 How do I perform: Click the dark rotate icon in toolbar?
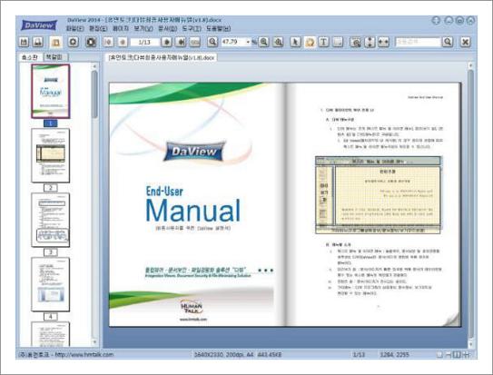(x=91, y=42)
